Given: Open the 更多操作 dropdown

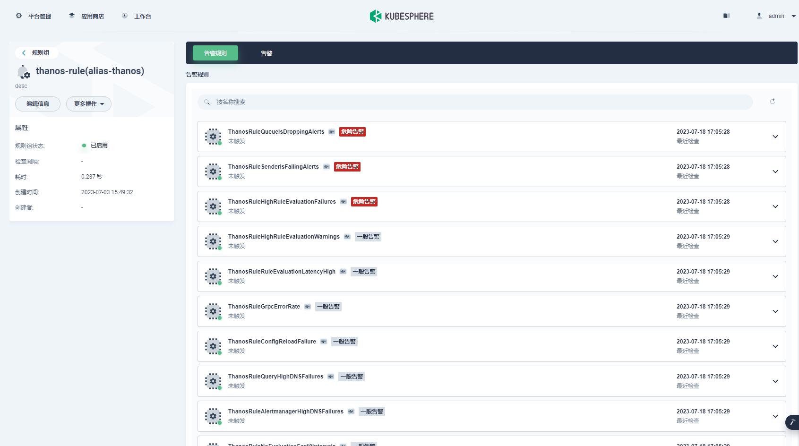Looking at the screenshot, I should pyautogui.click(x=89, y=104).
